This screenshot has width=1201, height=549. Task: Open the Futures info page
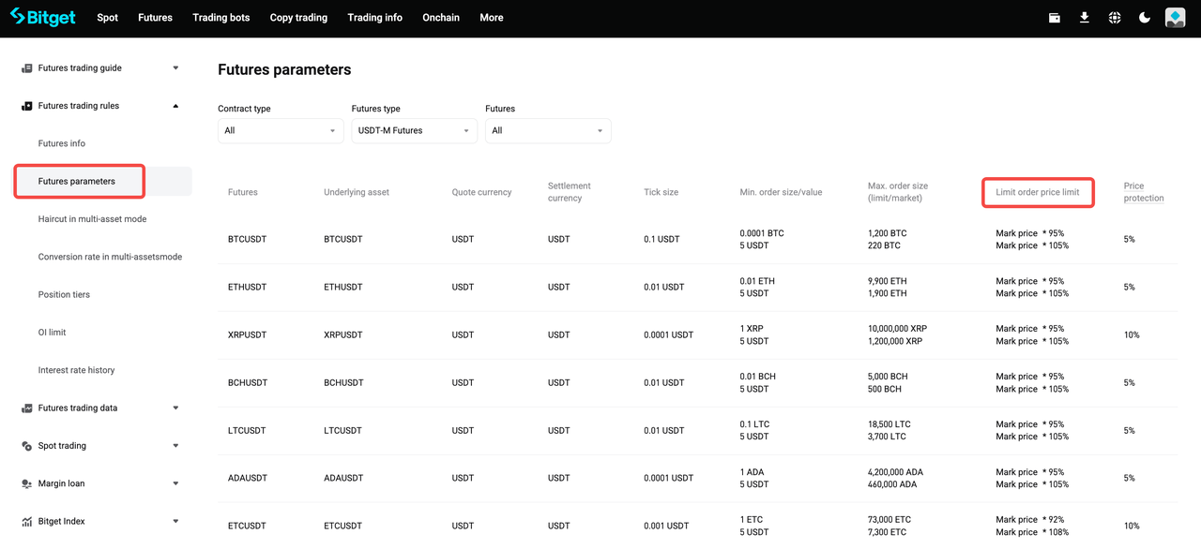(x=60, y=142)
